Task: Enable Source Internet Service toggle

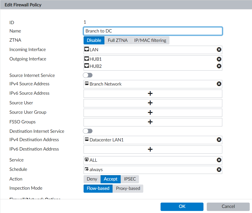Action: (x=88, y=75)
